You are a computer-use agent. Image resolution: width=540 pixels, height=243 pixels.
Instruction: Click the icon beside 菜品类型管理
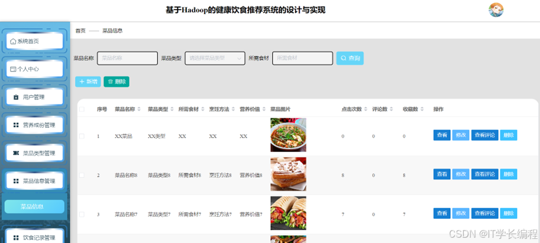coord(16,153)
